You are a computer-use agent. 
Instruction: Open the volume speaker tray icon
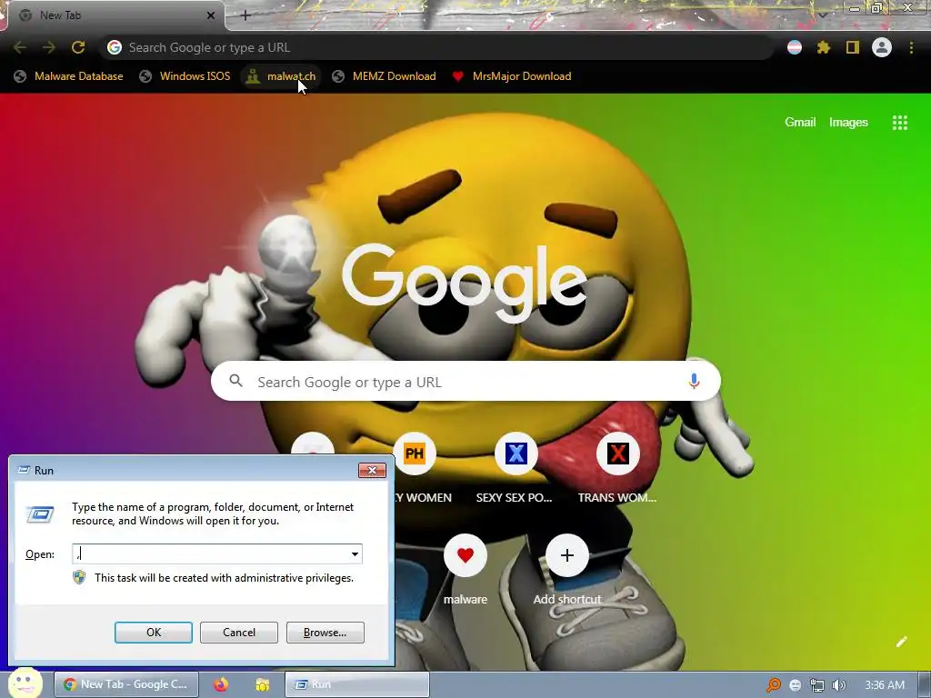tap(839, 685)
